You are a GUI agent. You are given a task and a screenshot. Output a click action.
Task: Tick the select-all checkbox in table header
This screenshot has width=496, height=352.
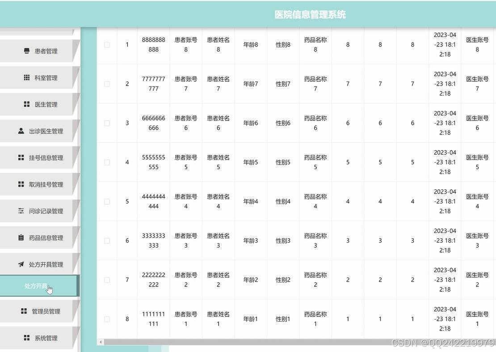107,28
